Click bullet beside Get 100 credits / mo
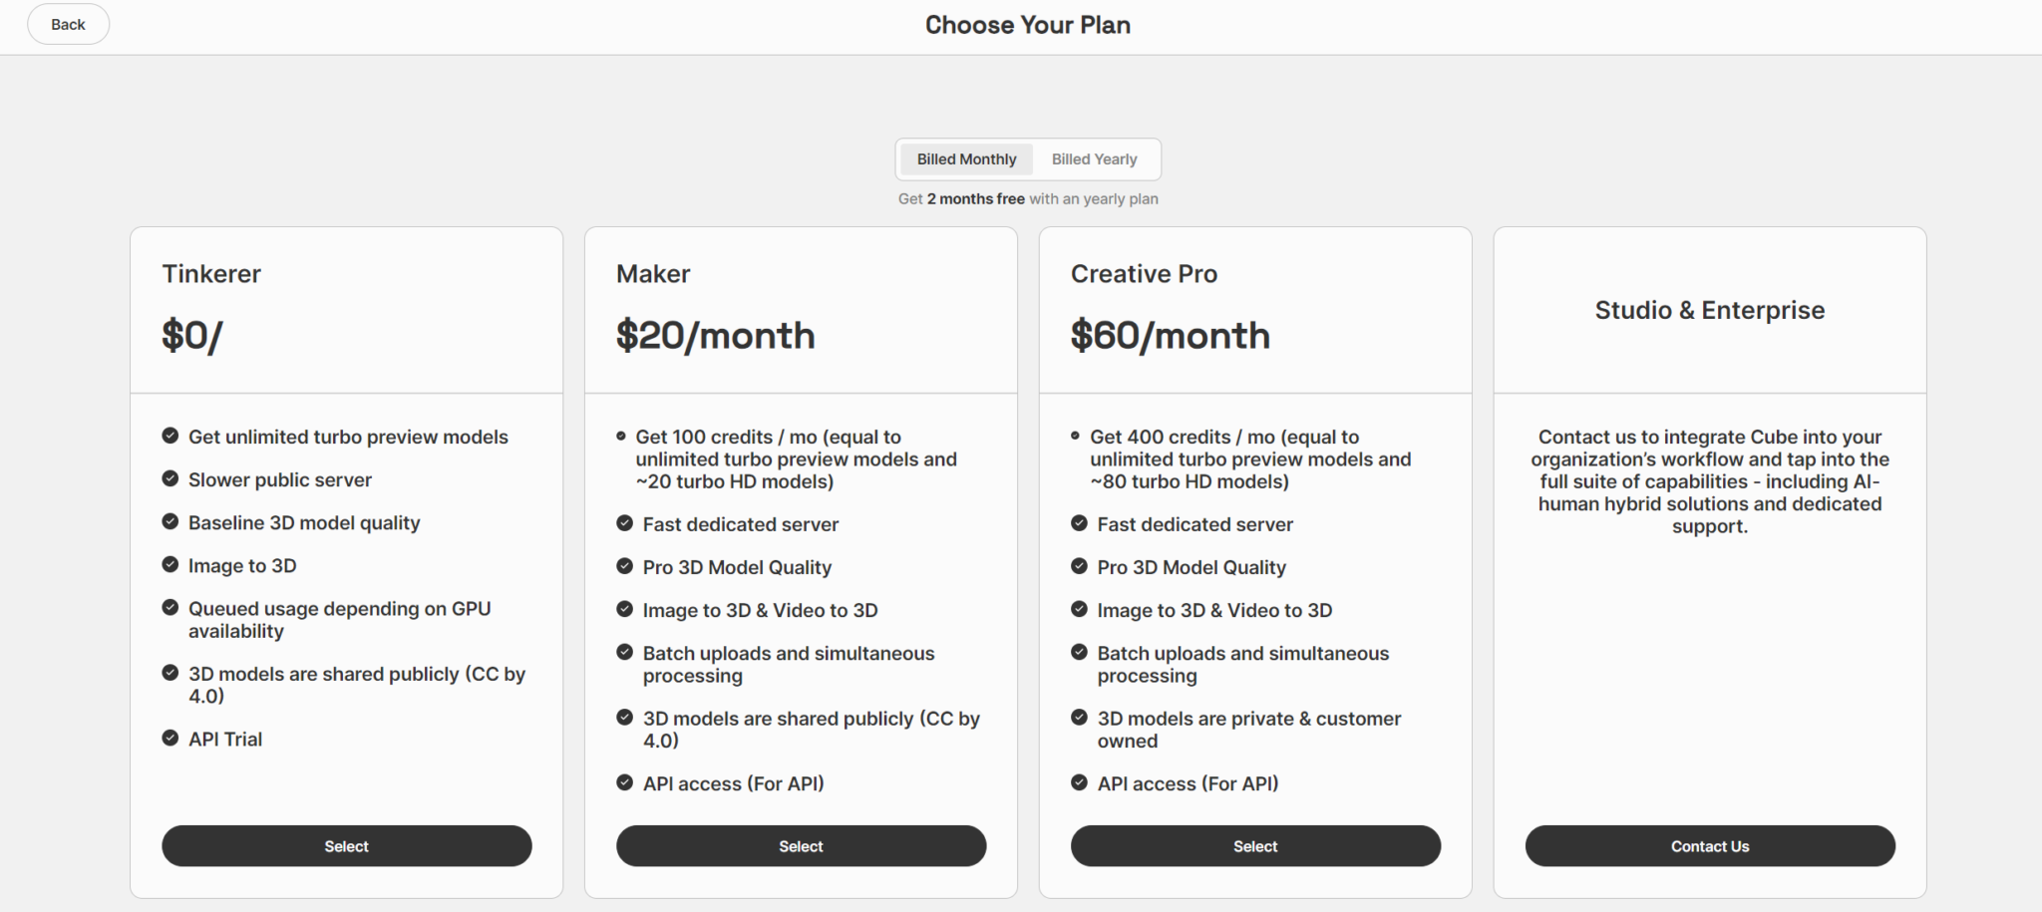Viewport: 2042px width, 912px height. [621, 436]
